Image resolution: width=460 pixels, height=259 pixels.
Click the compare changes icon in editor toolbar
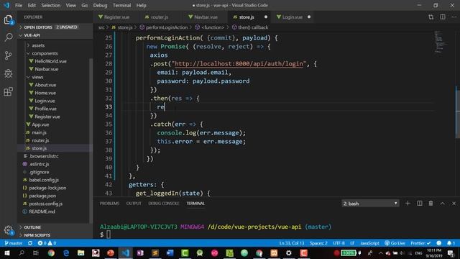(431, 17)
